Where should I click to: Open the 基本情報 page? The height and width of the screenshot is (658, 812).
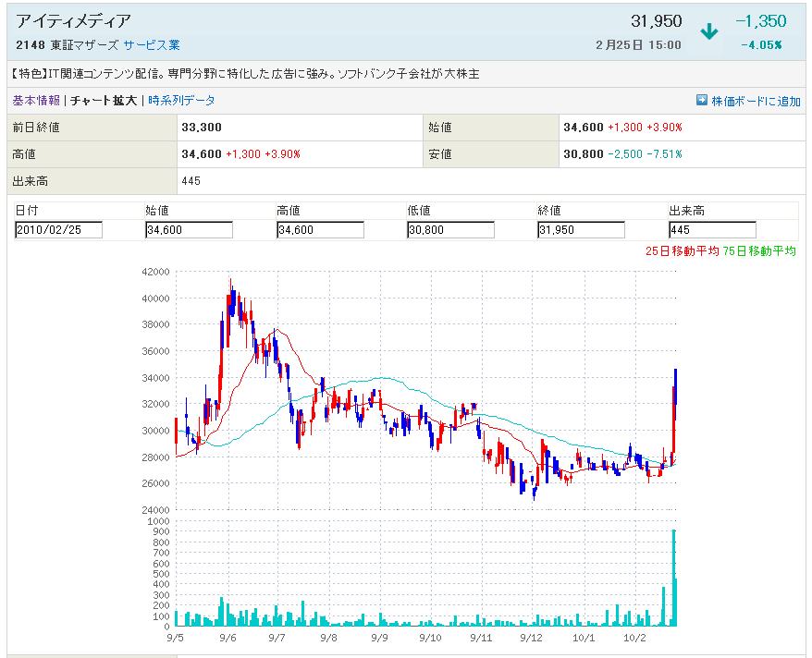[x=36, y=101]
